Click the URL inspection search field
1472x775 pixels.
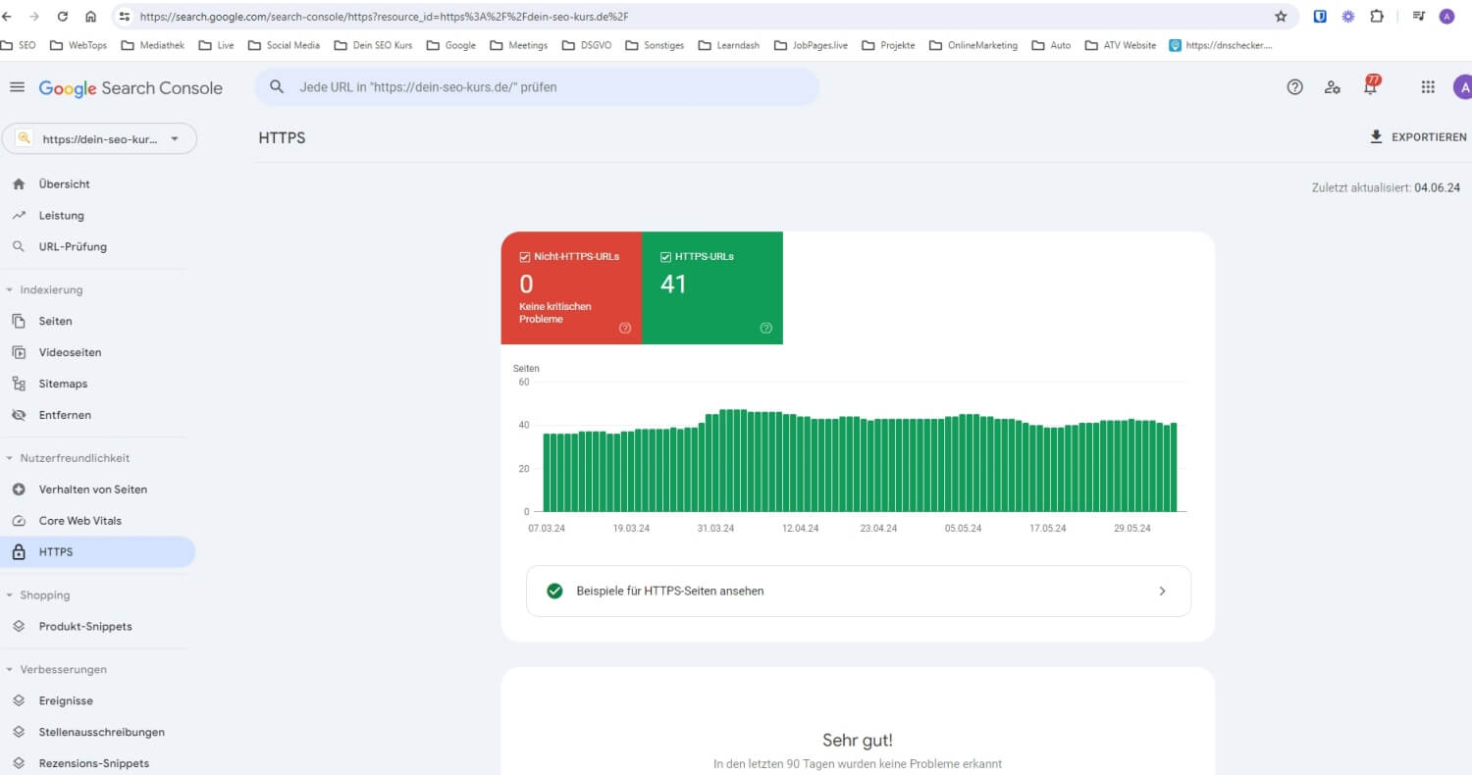(x=537, y=87)
